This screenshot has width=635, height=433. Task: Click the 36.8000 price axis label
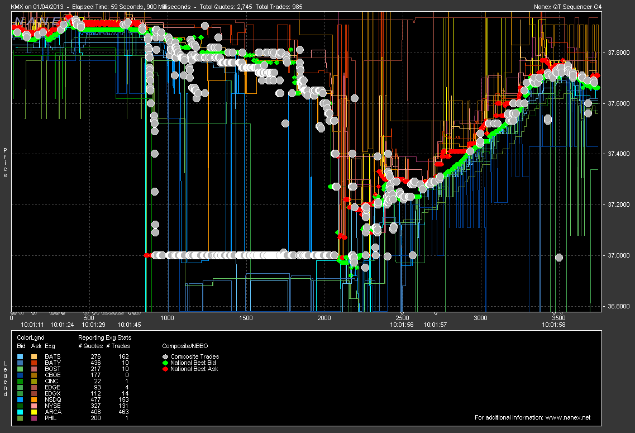pos(619,307)
